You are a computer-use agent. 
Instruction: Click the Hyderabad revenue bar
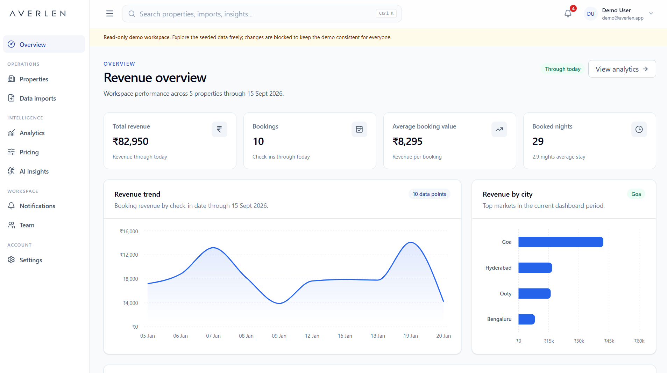535,268
